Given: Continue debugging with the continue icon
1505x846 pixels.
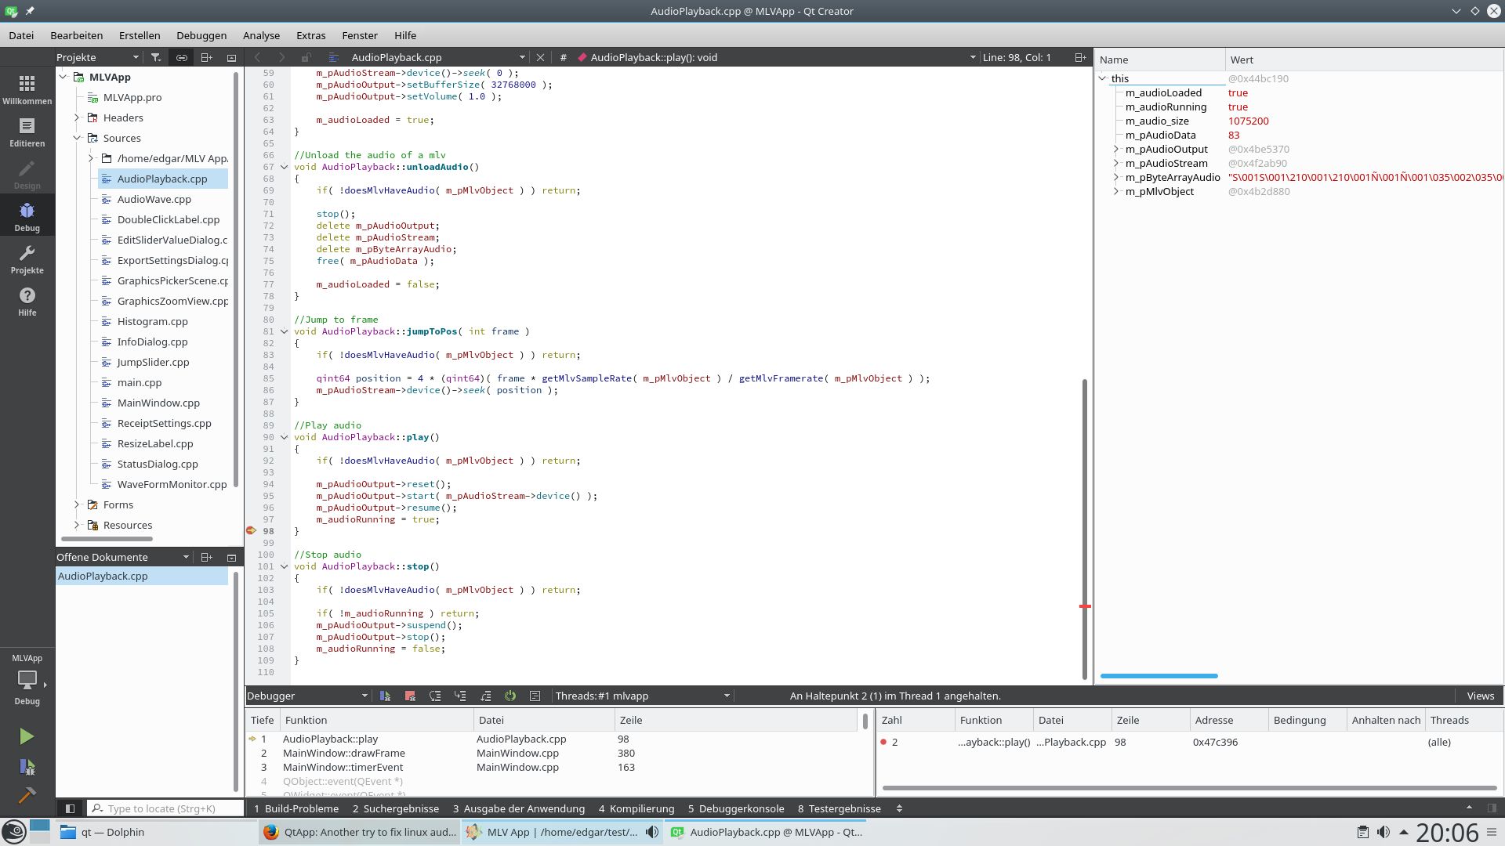Looking at the screenshot, I should (x=385, y=696).
